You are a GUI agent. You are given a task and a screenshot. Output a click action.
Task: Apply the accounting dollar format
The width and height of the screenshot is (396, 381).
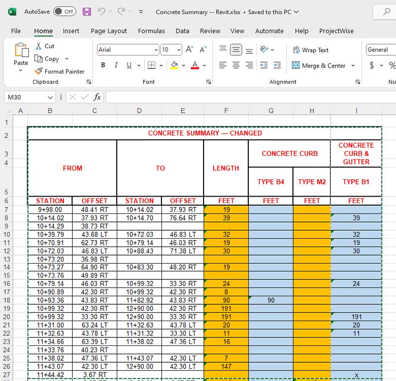click(x=372, y=66)
